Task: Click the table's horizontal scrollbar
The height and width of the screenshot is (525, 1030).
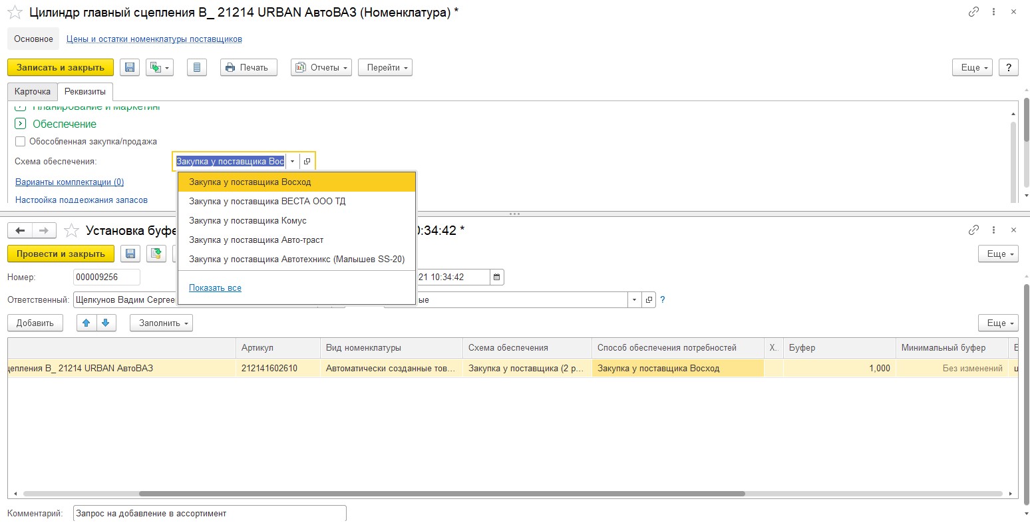Action: tap(442, 494)
